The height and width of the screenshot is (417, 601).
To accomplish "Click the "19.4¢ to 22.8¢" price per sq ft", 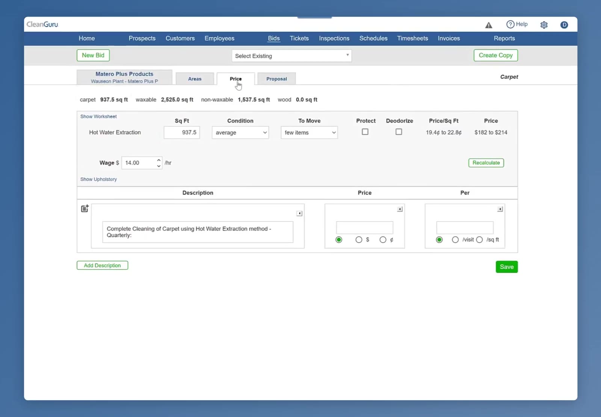I will tap(444, 132).
